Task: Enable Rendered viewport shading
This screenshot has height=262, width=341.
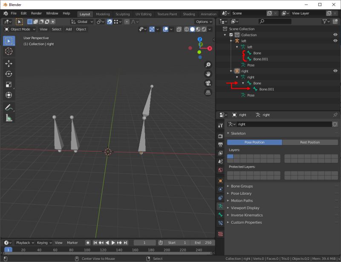Action: (x=203, y=29)
